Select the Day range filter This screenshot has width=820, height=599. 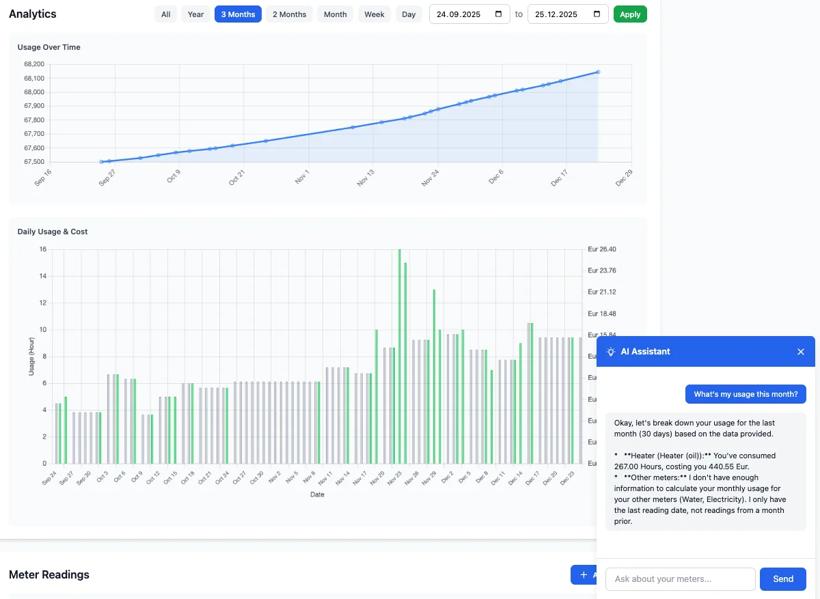click(x=409, y=14)
